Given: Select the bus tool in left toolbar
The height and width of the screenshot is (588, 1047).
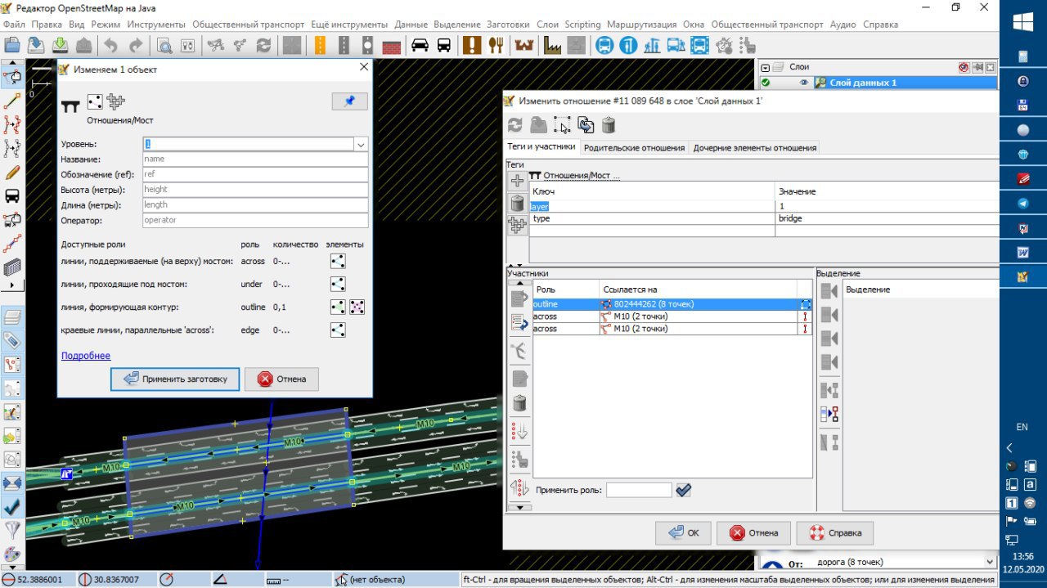Looking at the screenshot, I should 12,195.
